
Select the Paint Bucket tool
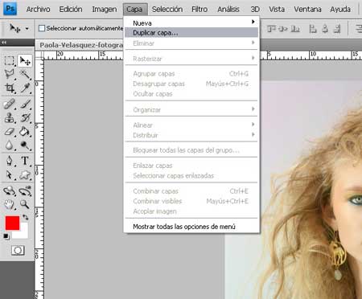[25, 132]
